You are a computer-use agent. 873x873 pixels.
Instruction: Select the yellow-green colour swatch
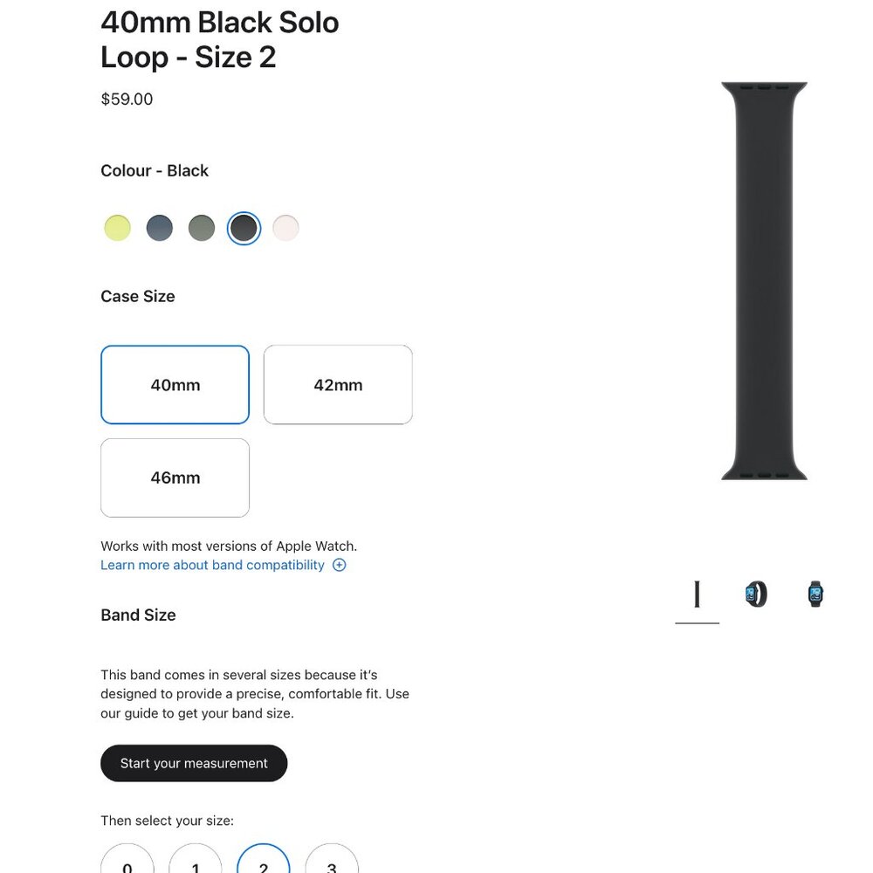pos(118,228)
